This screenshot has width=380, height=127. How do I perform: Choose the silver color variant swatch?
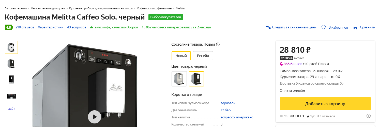179,79
